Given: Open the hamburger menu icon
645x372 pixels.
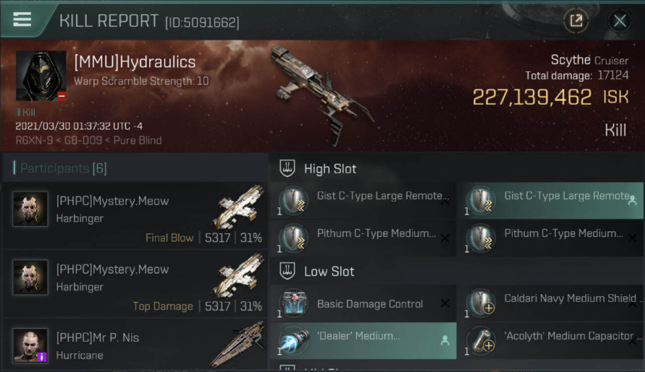Looking at the screenshot, I should pos(22,19).
